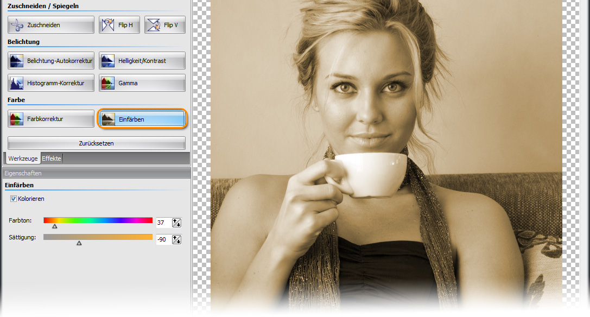Click the Sättigung stepper arrows
This screenshot has width=590, height=317.
(x=176, y=239)
